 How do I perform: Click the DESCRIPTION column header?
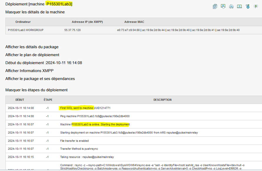tap(162, 100)
